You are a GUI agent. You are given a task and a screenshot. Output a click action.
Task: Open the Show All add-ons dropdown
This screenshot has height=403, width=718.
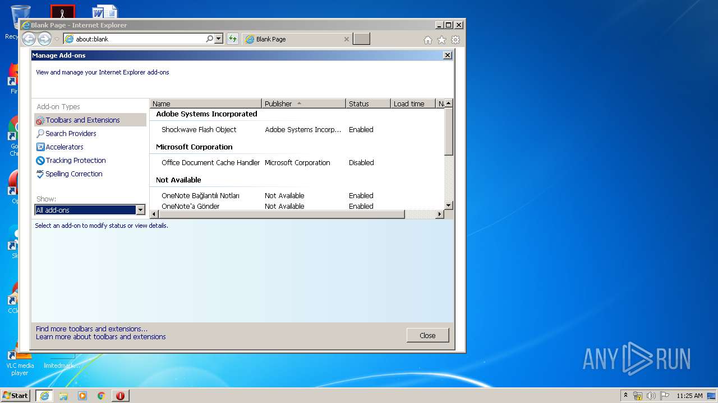90,210
